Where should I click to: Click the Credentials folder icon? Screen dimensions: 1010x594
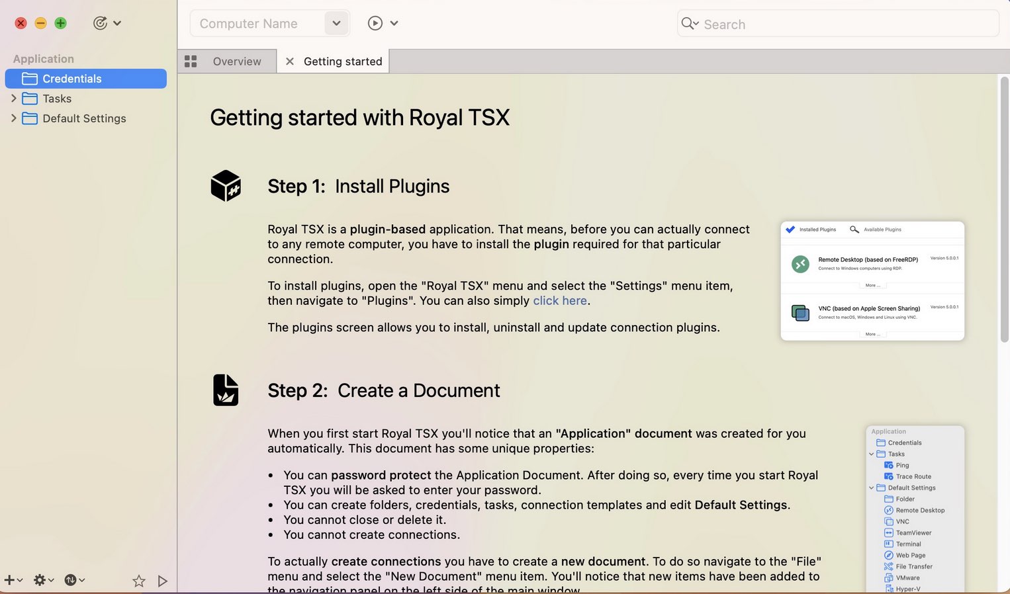tap(30, 79)
